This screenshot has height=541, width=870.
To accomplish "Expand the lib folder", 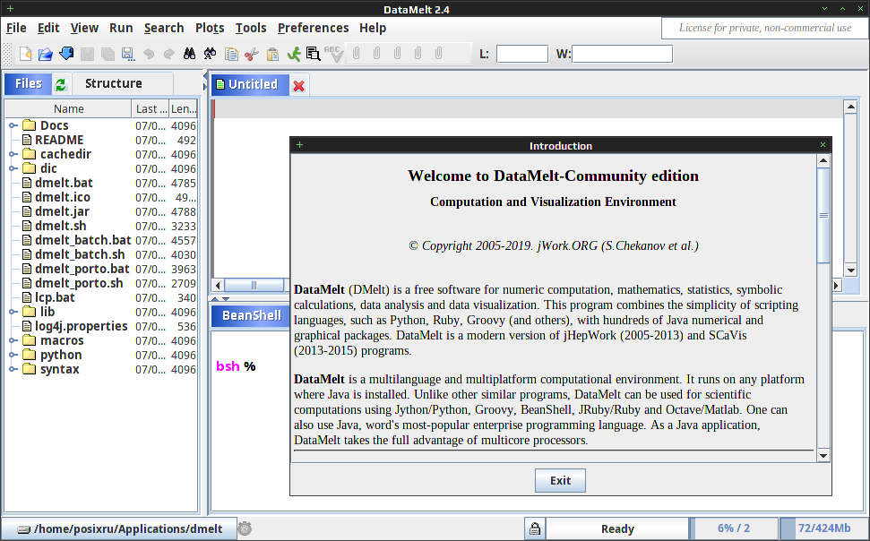I will tap(13, 312).
